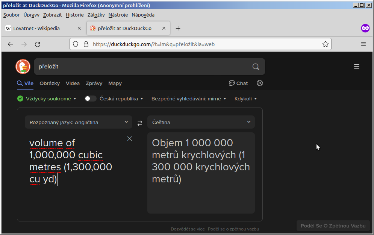Click the DuckDuckGo search query field
This screenshot has height=235, width=374.
143,67
